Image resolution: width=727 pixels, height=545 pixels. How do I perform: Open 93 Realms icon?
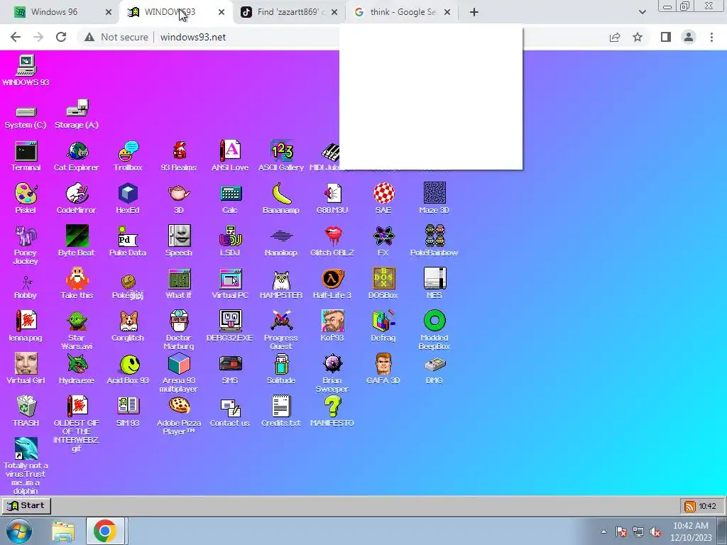tap(178, 156)
